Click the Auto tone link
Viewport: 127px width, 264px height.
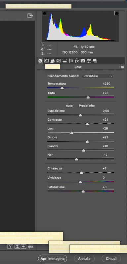(x=69, y=106)
